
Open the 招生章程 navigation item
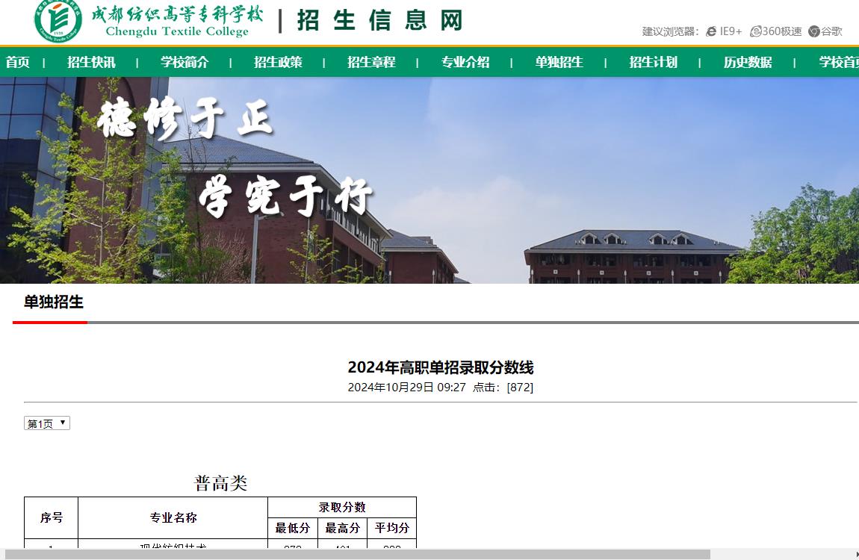pos(371,62)
